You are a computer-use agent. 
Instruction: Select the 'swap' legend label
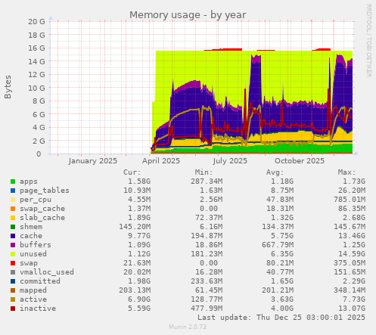[x=29, y=263]
